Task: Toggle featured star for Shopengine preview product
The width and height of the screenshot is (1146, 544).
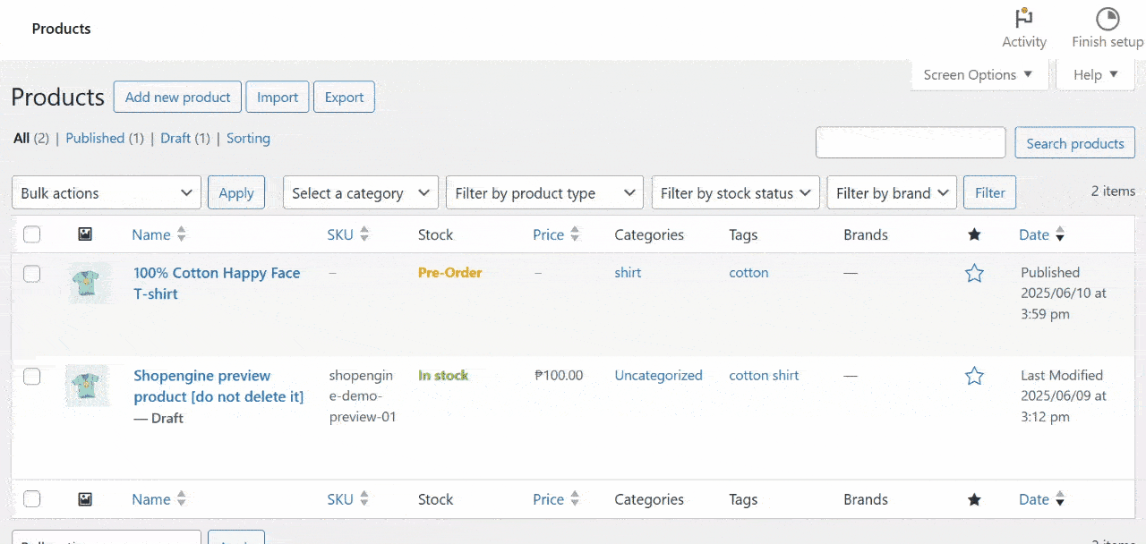Action: [x=974, y=377]
